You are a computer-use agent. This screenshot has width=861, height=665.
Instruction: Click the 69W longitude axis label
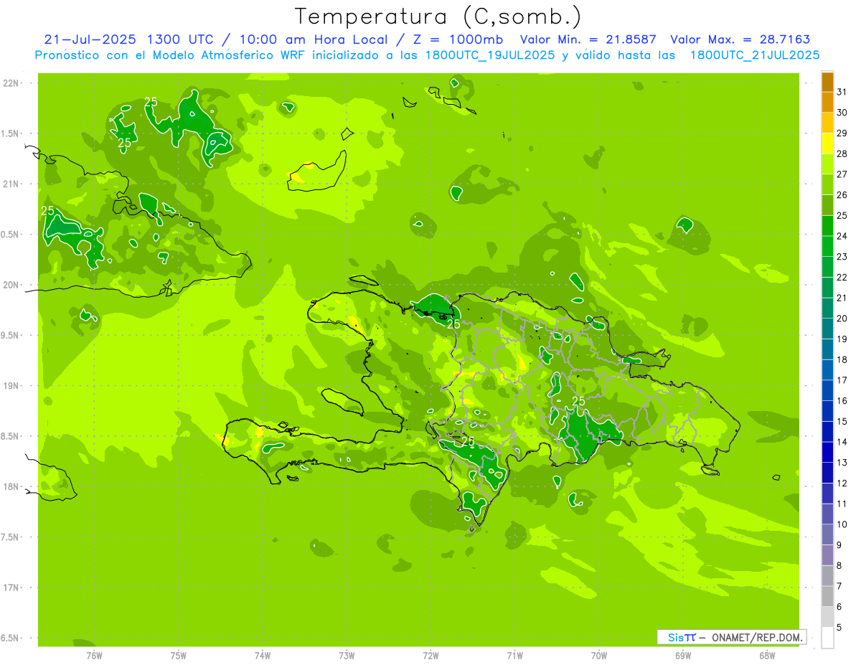[683, 655]
